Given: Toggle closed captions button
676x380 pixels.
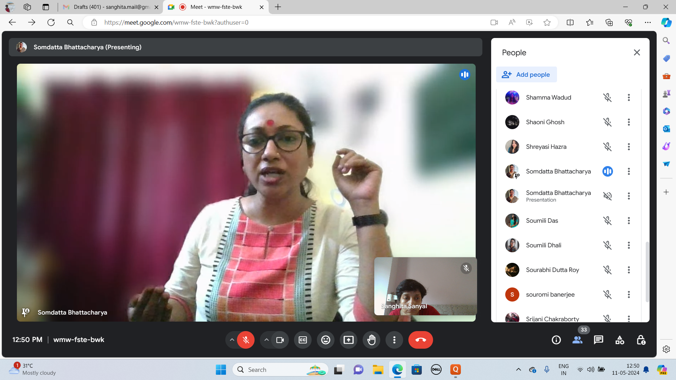Looking at the screenshot, I should [302, 340].
